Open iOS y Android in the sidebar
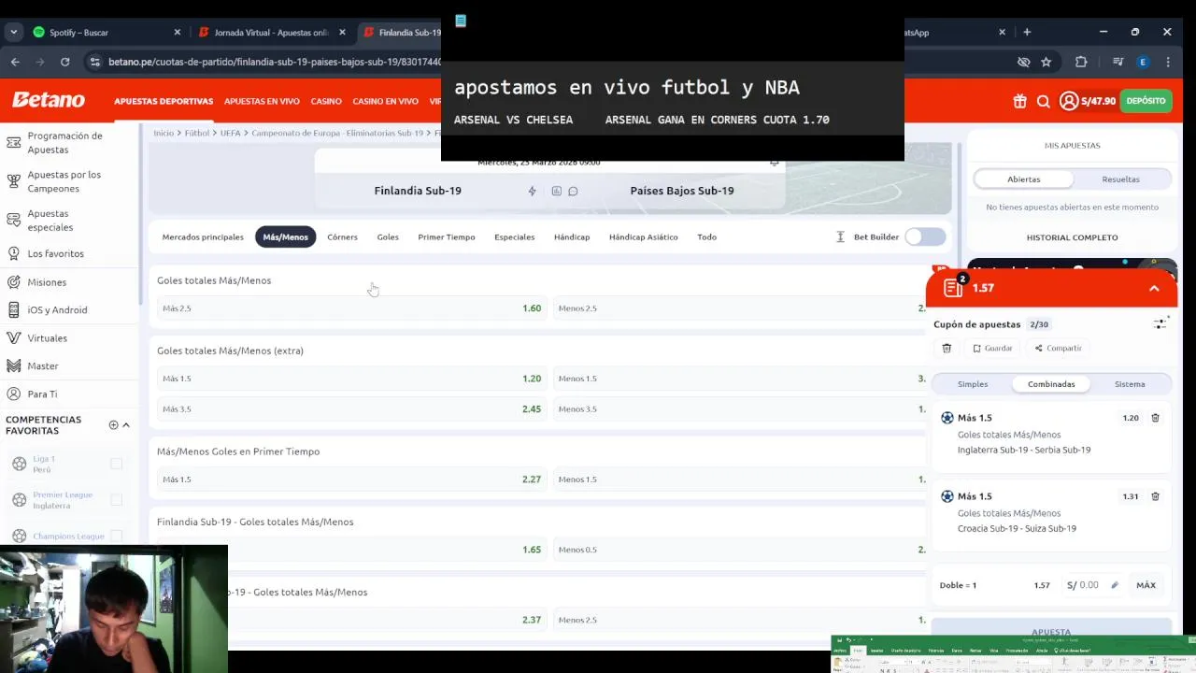The image size is (1196, 673). tap(49, 310)
